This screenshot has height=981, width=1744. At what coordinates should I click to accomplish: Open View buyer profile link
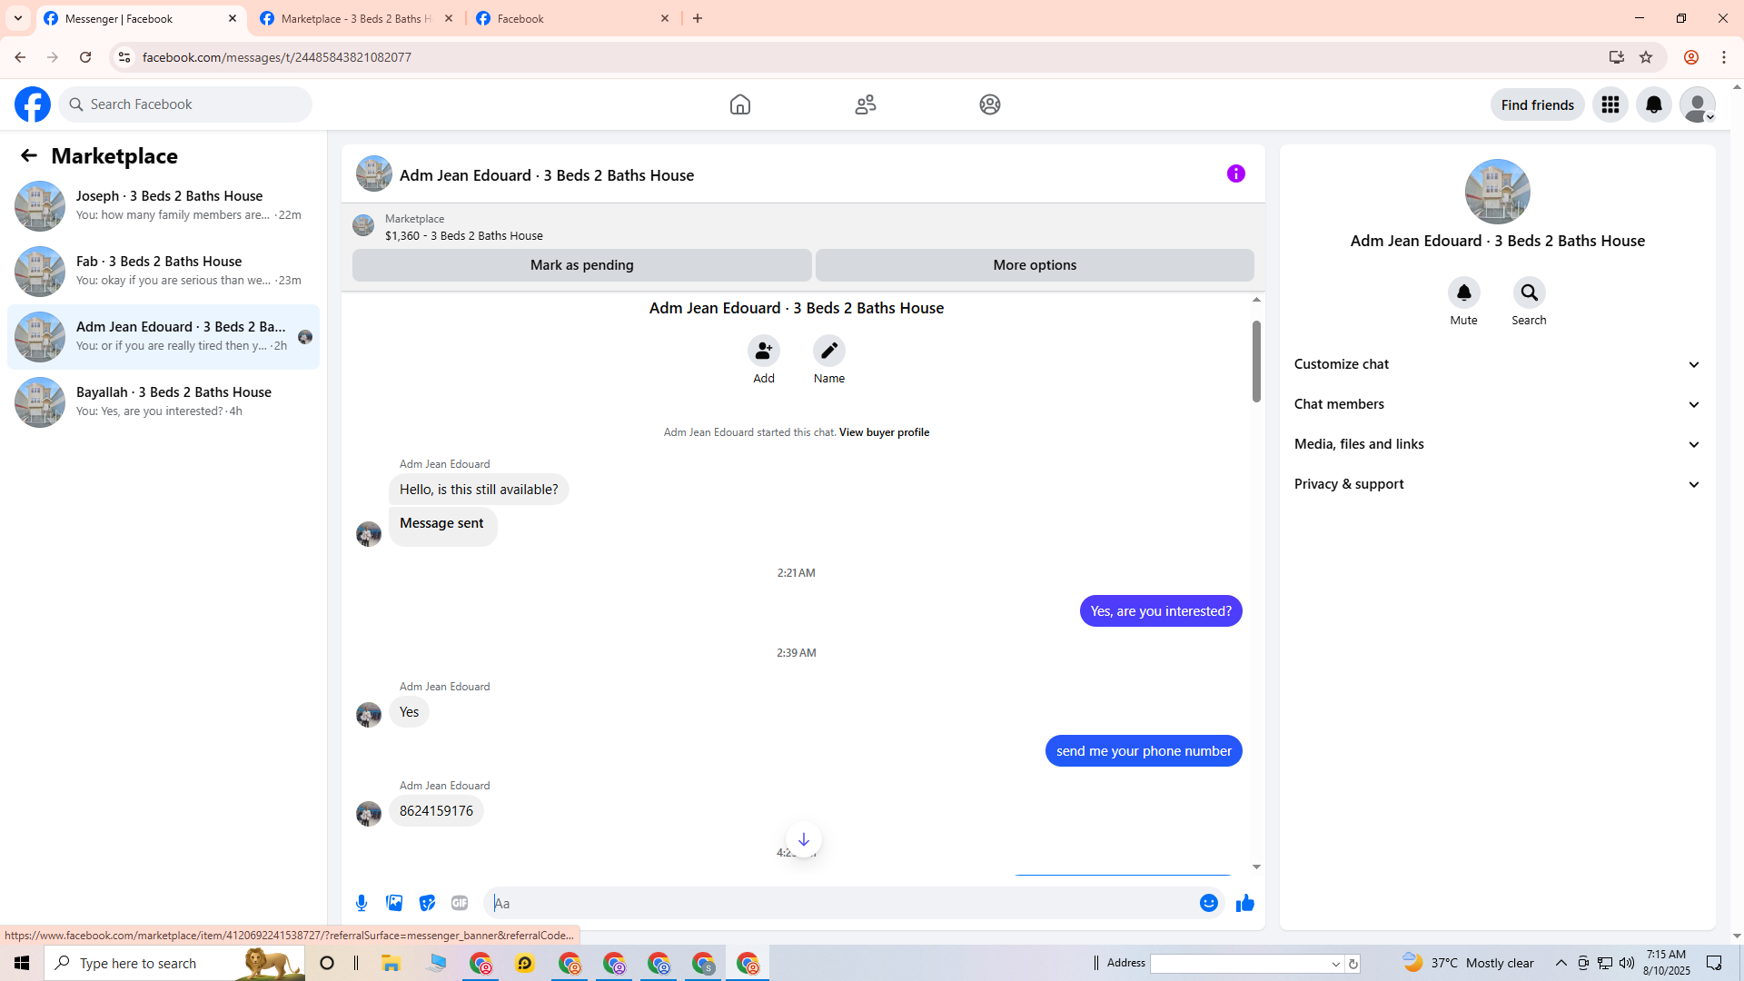[x=884, y=432]
